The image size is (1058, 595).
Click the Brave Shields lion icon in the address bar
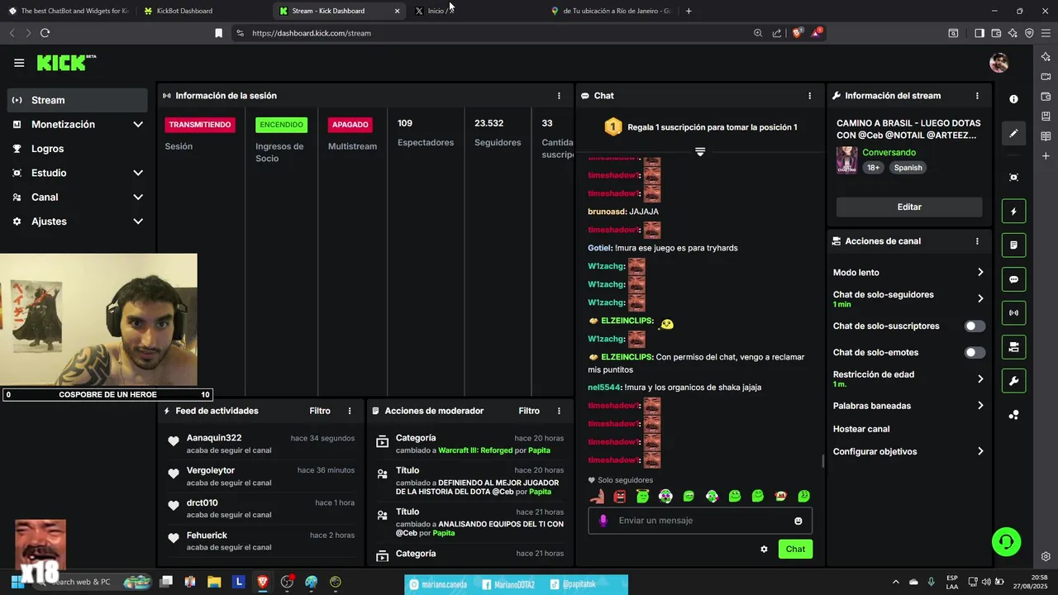coord(797,33)
